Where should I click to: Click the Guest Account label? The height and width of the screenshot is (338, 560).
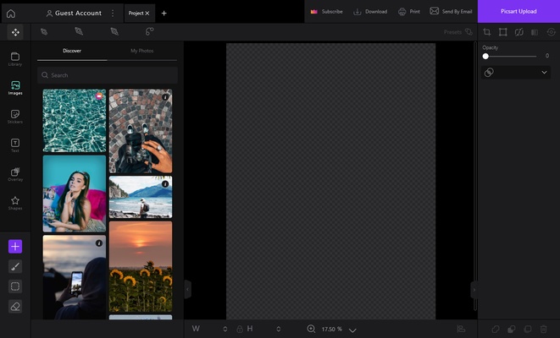point(78,14)
